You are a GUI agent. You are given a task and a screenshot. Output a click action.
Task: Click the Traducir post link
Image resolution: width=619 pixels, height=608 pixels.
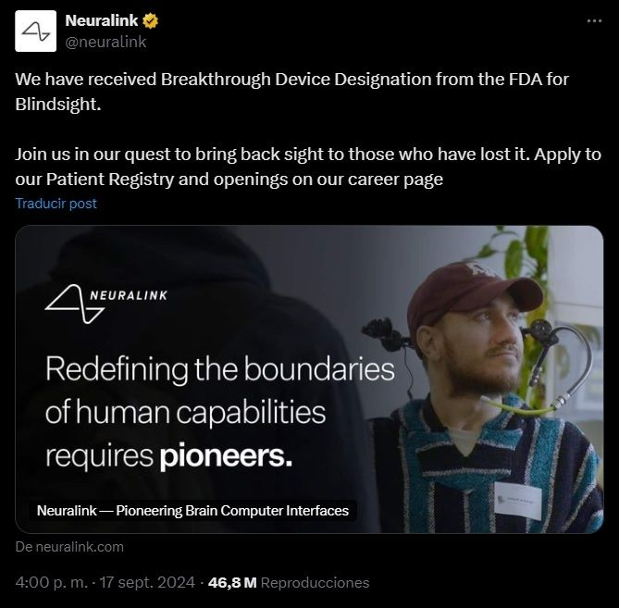pos(56,203)
